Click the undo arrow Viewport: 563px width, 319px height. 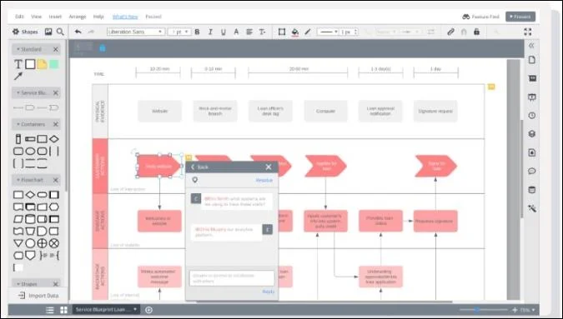click(78, 32)
